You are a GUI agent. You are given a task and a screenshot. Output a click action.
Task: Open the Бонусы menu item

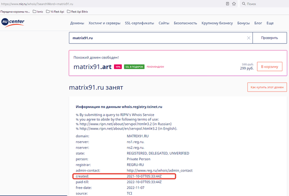click(x=244, y=23)
